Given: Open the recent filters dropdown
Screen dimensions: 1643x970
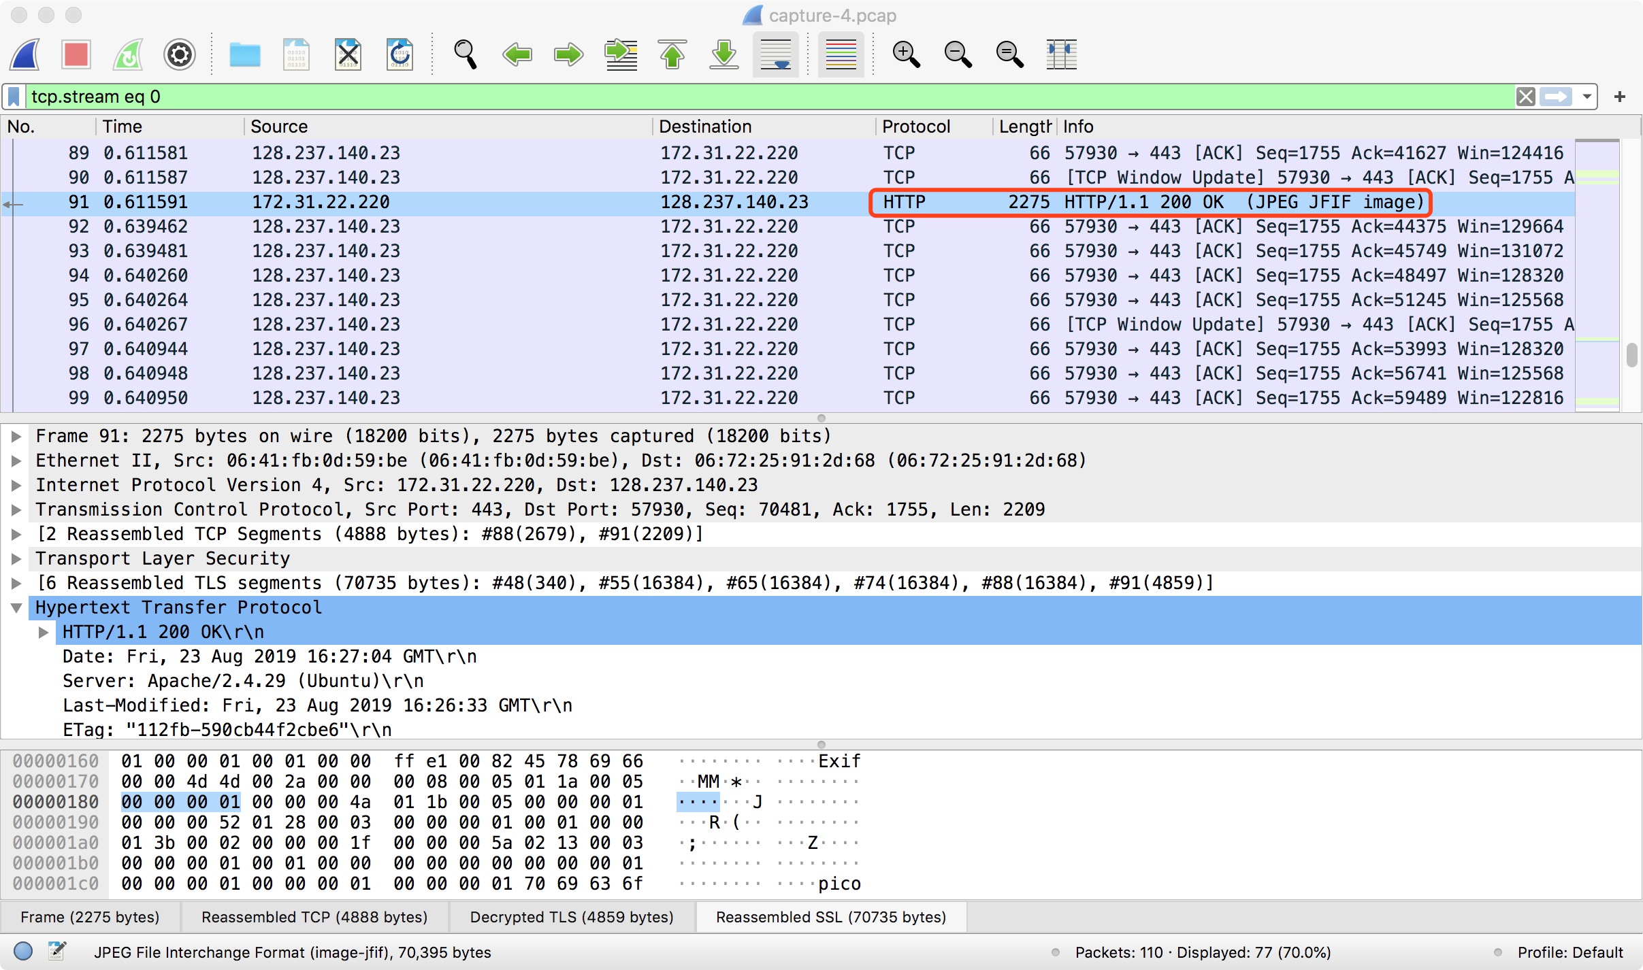Looking at the screenshot, I should point(1587,97).
